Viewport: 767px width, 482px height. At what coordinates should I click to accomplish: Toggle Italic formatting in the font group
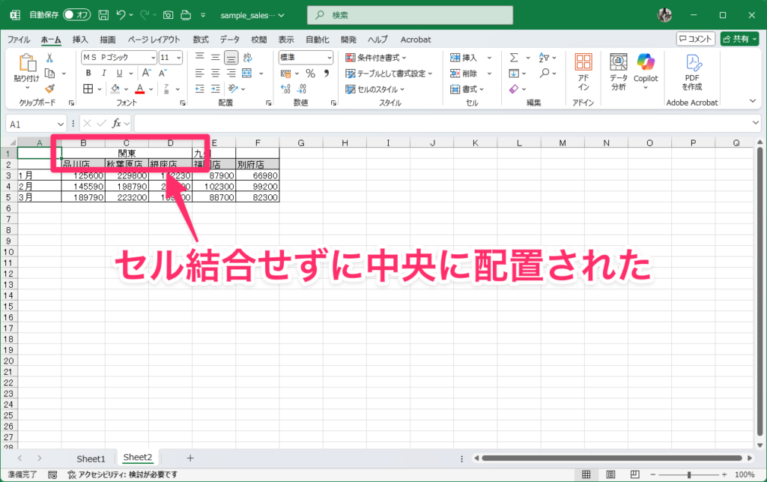103,73
